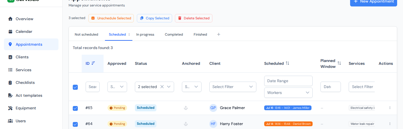Screen dimensions: 403x129
Task: Open Services list icon in sidebar
Action: 10,70
